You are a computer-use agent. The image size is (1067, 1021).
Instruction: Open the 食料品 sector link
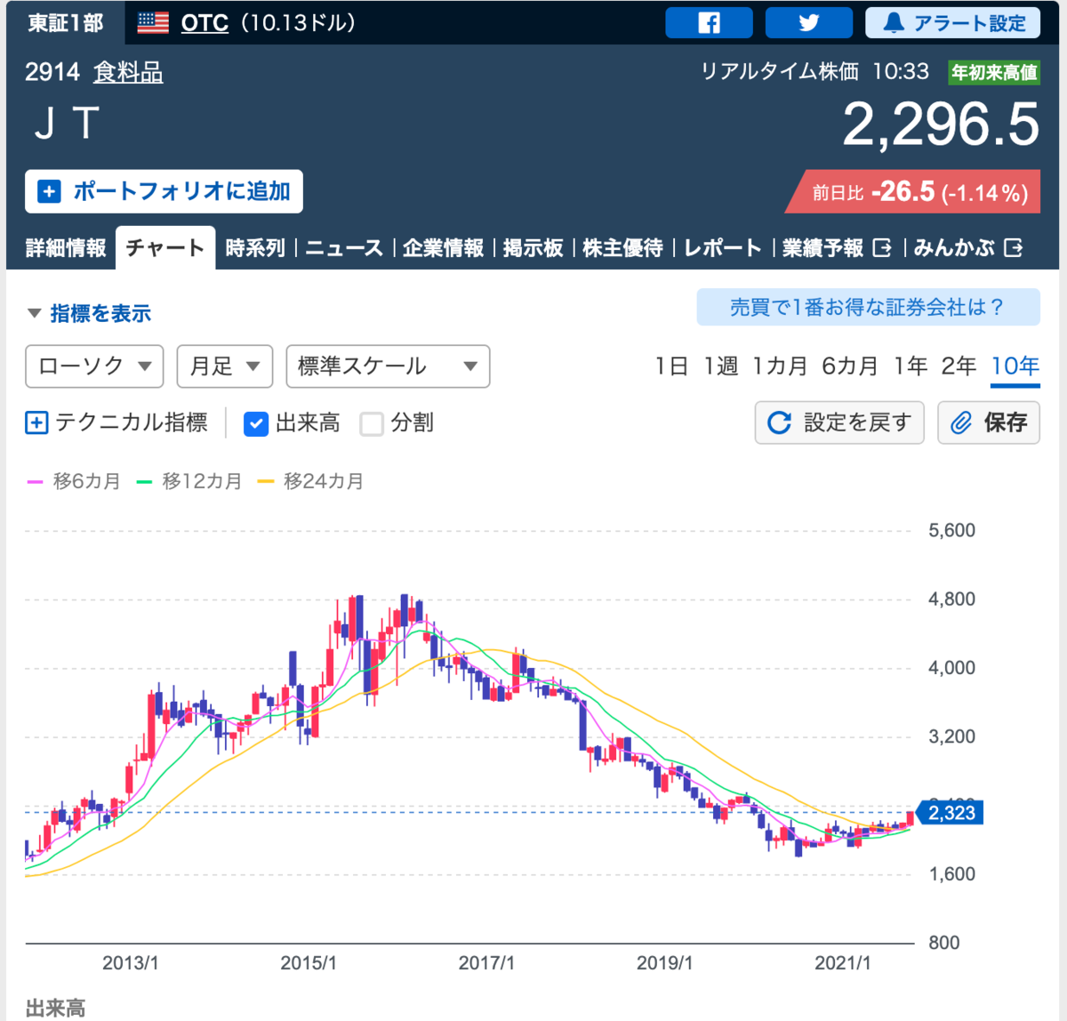128,72
